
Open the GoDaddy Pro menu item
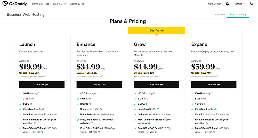pos(77,4)
